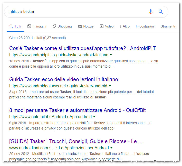
Task: Click the androidpit.it URL text
Action: [59, 55]
